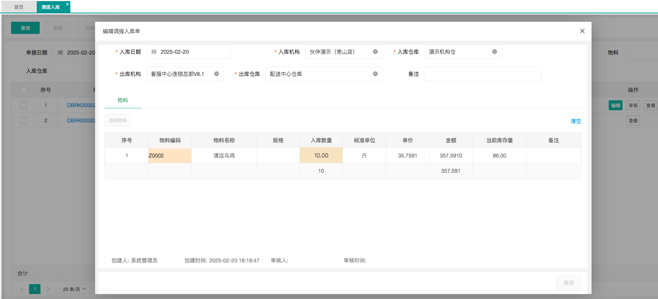Click the 清空 link

tap(576, 121)
